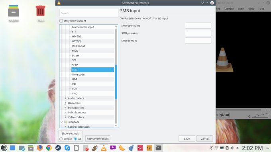Click the SMB user name field
The width and height of the screenshot is (271, 152).
tap(198, 25)
